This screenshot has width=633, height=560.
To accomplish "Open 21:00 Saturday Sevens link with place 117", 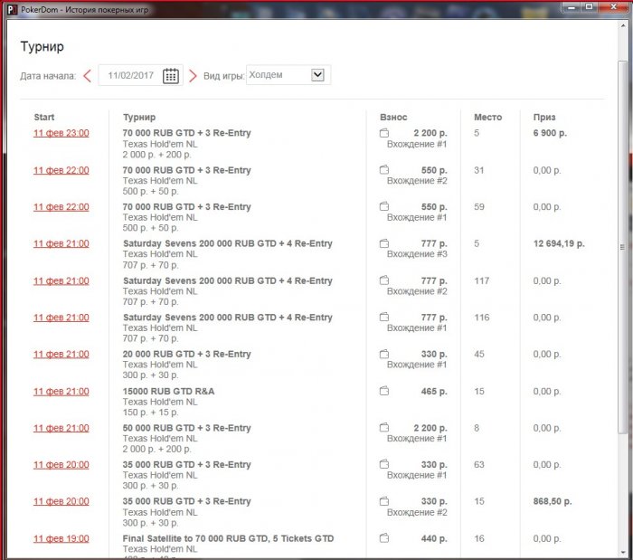I will coord(61,280).
